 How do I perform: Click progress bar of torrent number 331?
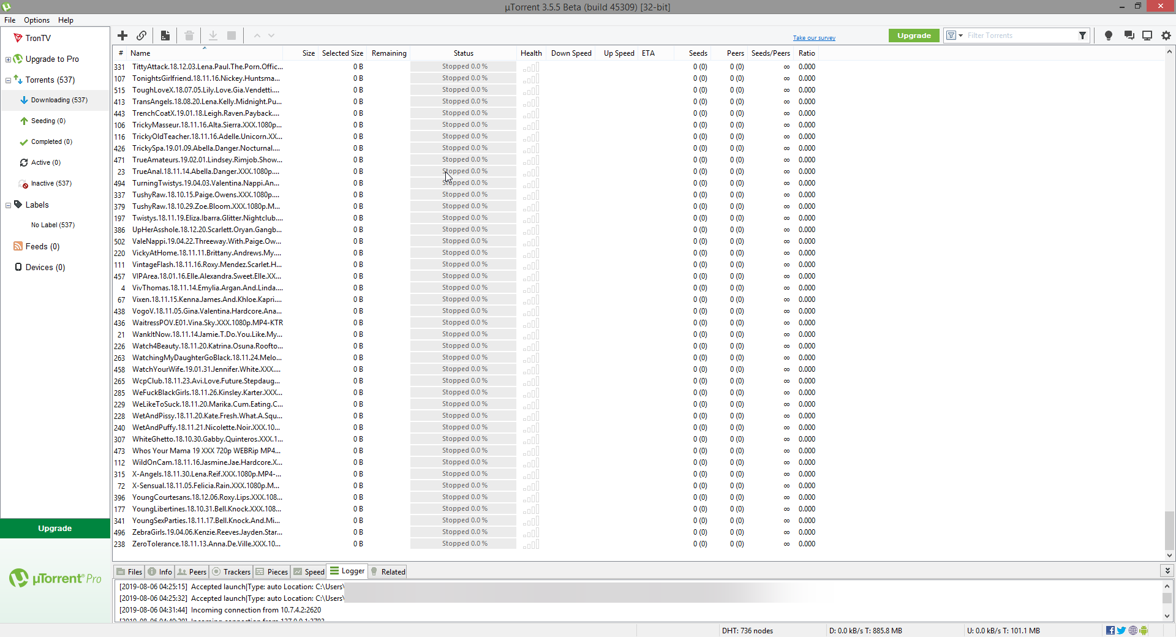(x=464, y=67)
